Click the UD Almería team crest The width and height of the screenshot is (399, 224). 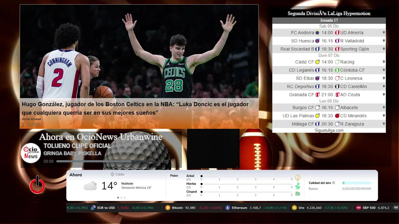[337, 33]
